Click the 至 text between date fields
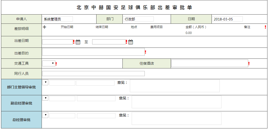 point(86,42)
